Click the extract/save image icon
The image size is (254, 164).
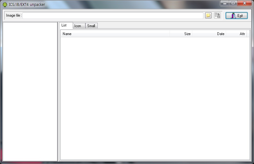217,15
